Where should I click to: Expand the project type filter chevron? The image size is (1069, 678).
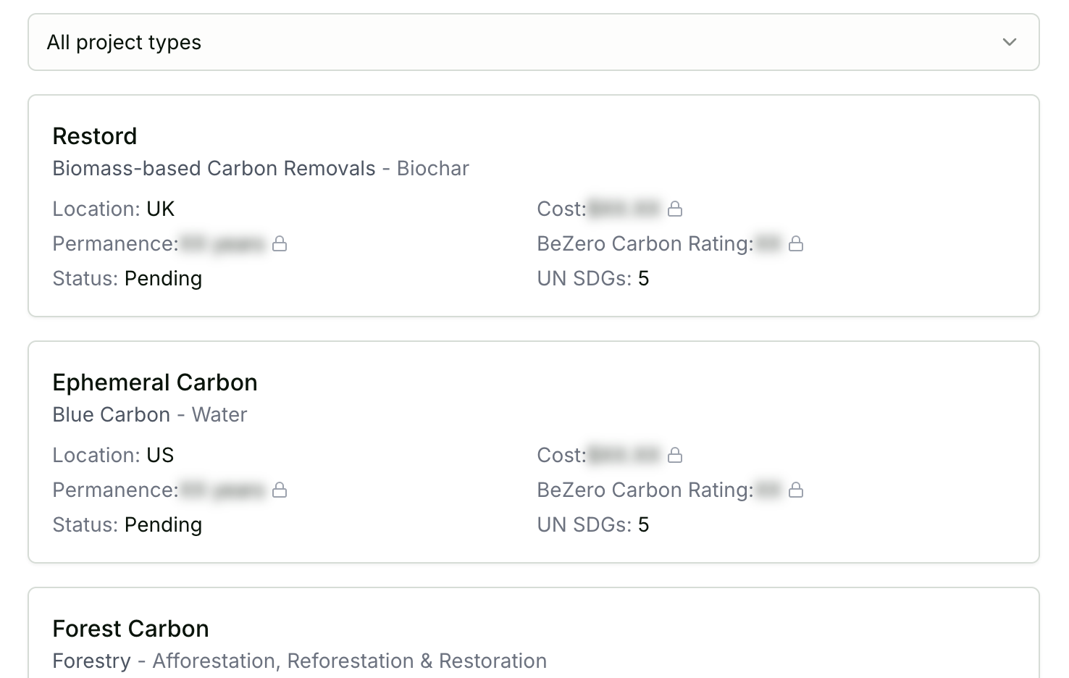pyautogui.click(x=1010, y=42)
